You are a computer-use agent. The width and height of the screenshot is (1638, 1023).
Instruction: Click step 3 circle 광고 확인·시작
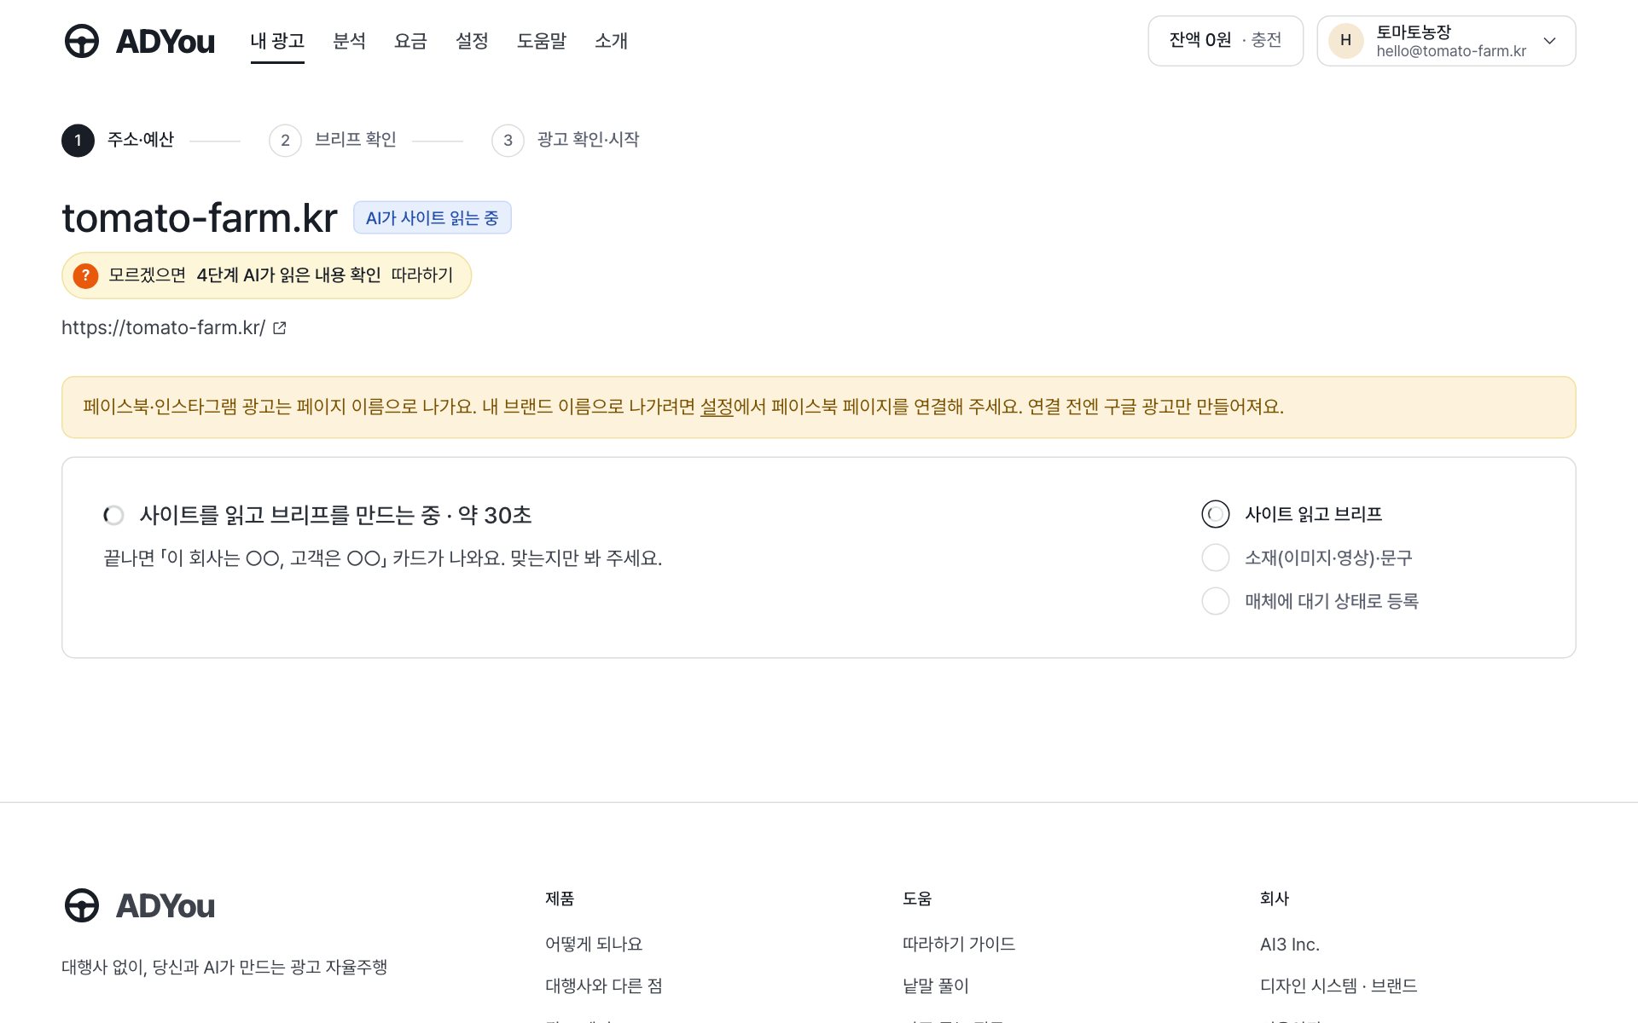(508, 140)
